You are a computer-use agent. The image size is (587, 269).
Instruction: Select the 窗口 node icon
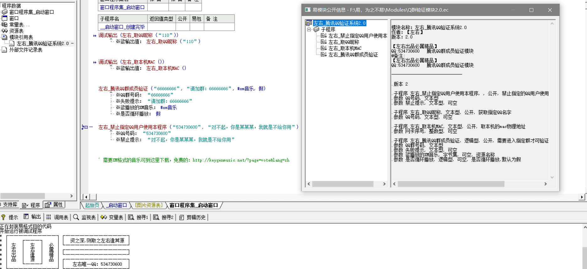point(4,18)
